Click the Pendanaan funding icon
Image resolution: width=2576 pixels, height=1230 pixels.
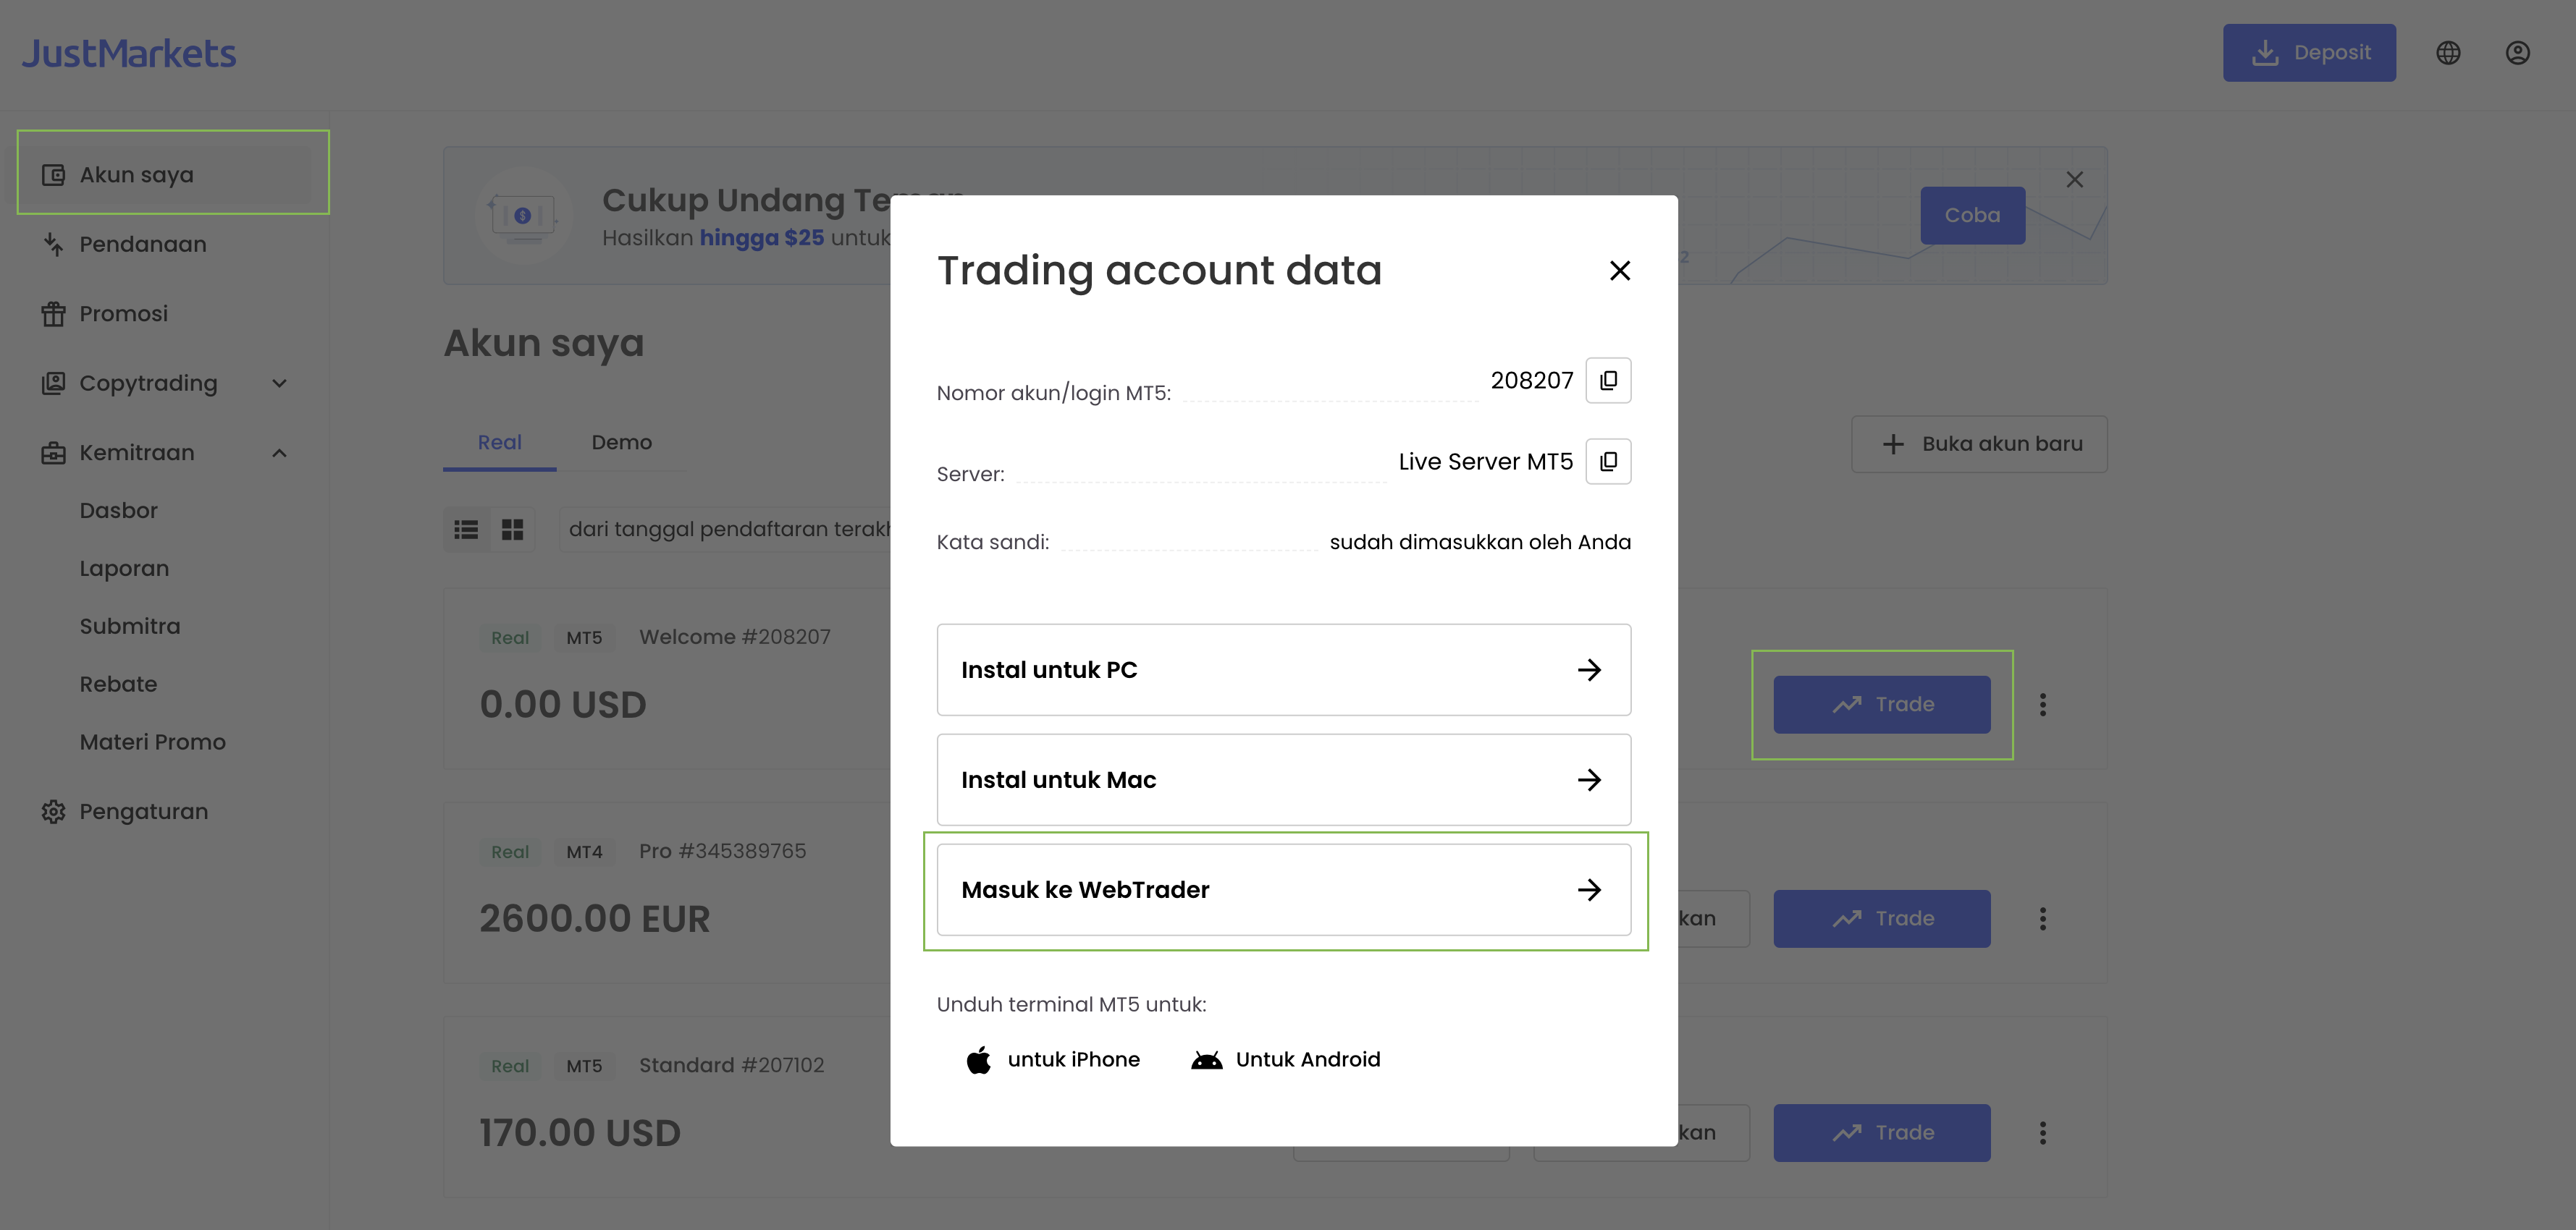(x=53, y=244)
